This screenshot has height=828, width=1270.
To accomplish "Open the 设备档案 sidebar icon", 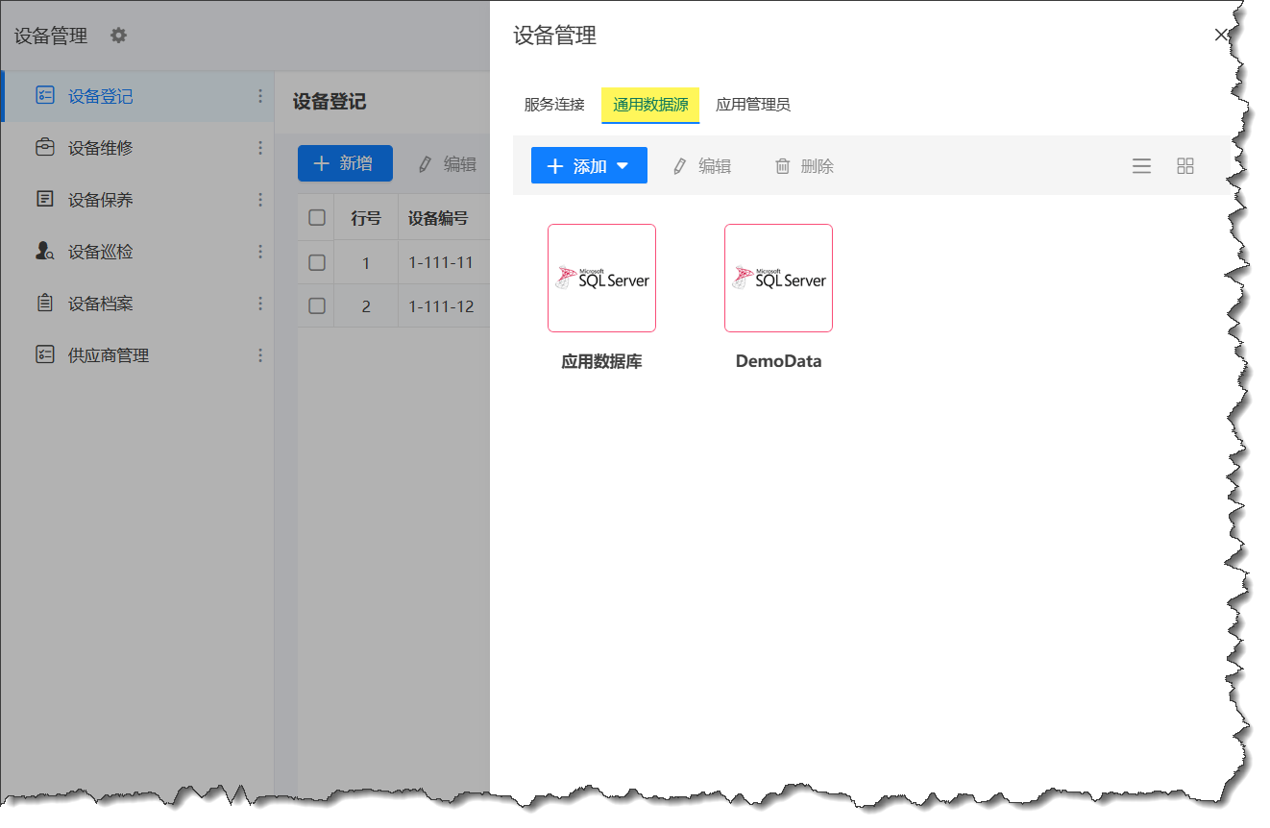I will coord(44,303).
